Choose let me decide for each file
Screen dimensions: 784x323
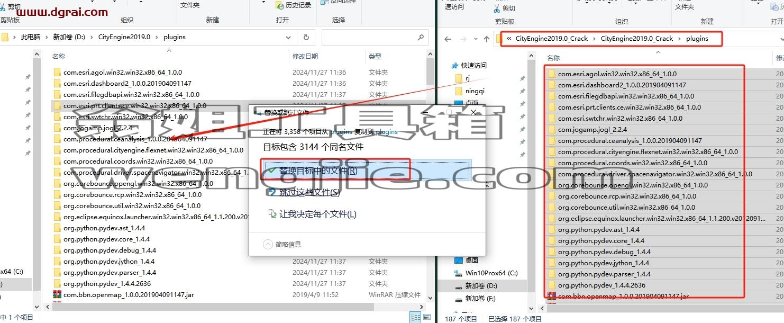point(312,214)
